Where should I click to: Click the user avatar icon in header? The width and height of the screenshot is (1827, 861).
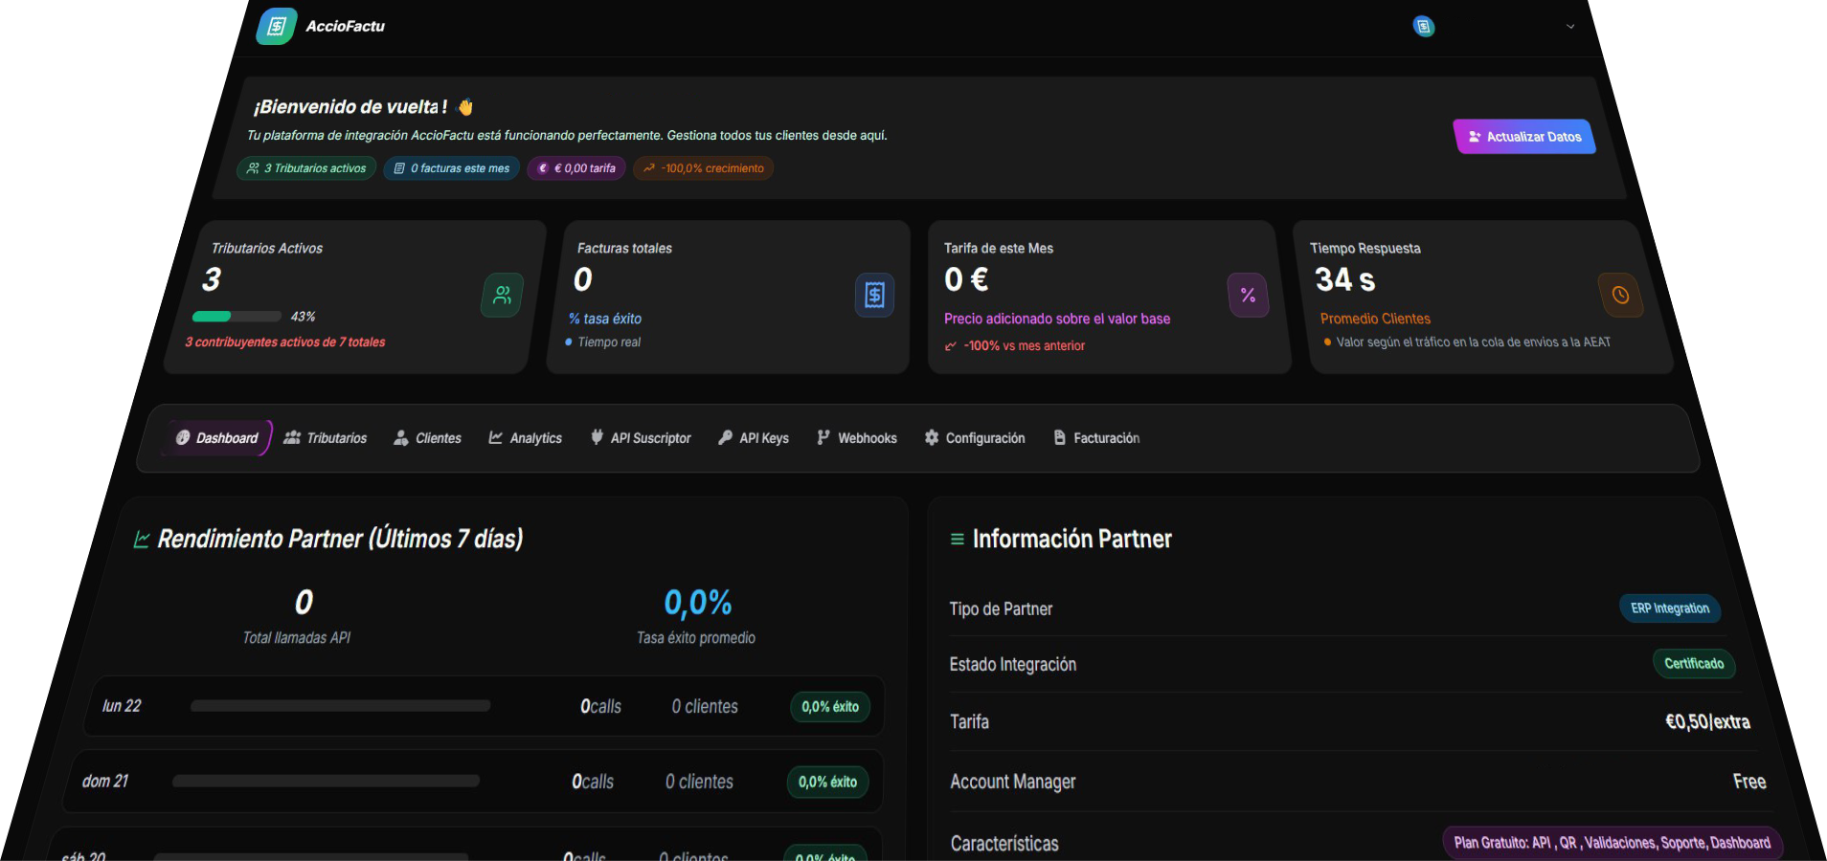click(x=1423, y=27)
